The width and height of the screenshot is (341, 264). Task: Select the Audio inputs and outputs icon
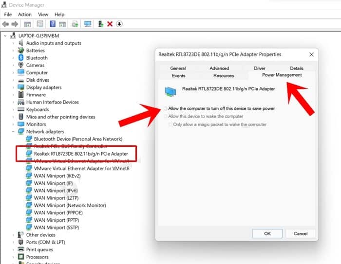point(21,43)
